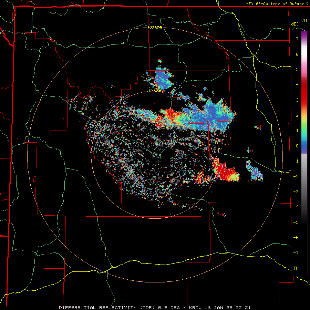Click the positive 6 value on the scale
The image size is (310, 310).
[x=297, y=54]
